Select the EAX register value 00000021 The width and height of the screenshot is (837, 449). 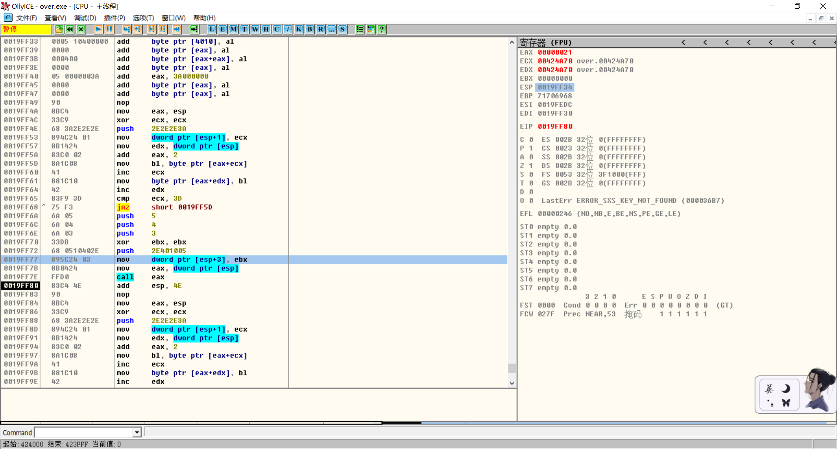pyautogui.click(x=555, y=52)
